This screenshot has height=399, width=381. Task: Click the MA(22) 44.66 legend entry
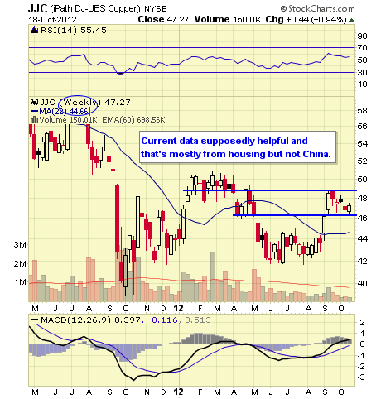64,111
